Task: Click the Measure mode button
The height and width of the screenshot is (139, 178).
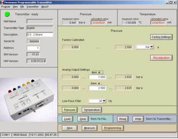Action: (x=89, y=128)
